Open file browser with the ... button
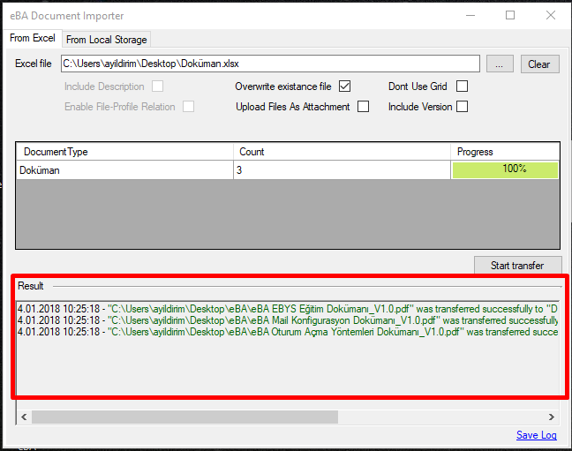The width and height of the screenshot is (572, 451). pyautogui.click(x=500, y=64)
